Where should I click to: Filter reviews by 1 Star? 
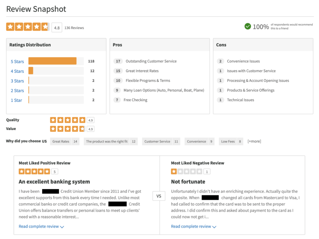point(17,100)
